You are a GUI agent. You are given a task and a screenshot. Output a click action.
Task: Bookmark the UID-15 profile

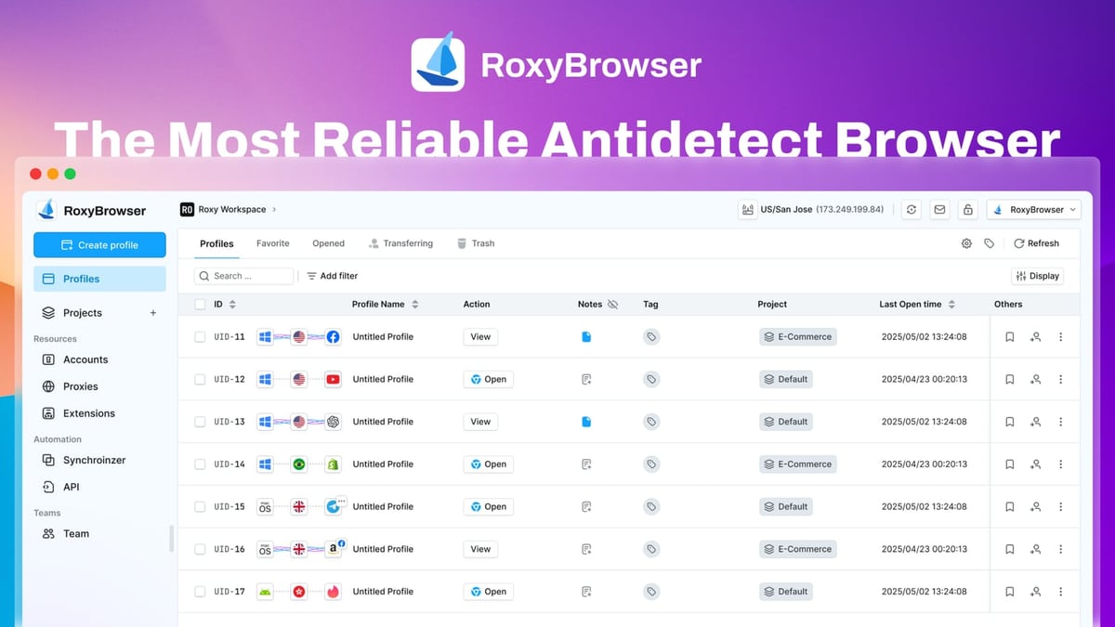[x=1010, y=507]
